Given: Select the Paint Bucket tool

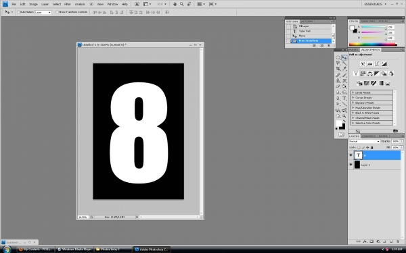Looking at the screenshot, I should coord(344,86).
